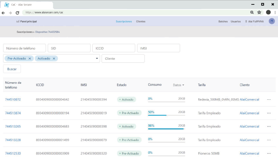Open the more options for row 744513228

click(269, 140)
